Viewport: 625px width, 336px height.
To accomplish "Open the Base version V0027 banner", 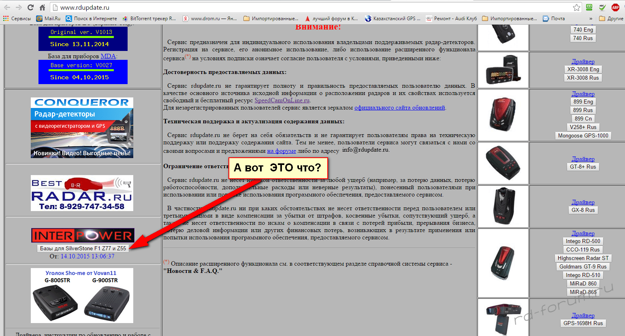I will 83,72.
